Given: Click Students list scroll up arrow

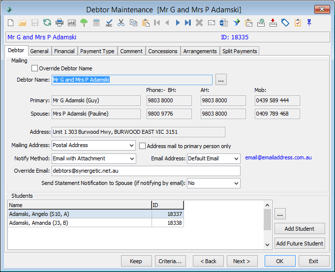Looking at the screenshot, I should click(267, 205).
